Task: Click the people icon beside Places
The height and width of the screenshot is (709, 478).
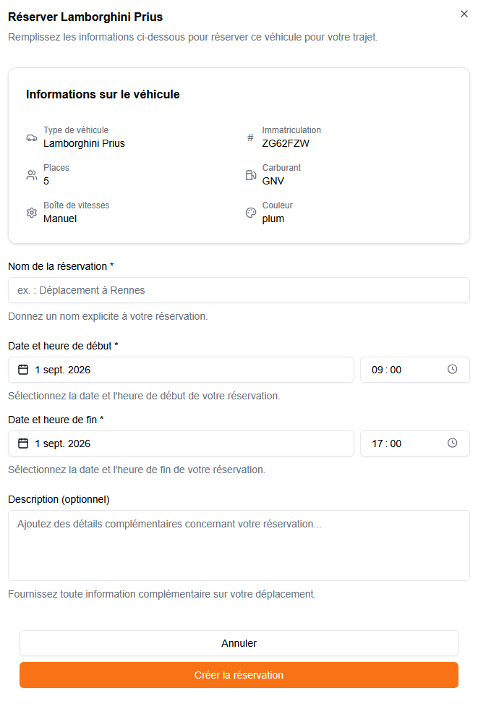Action: [x=32, y=175]
